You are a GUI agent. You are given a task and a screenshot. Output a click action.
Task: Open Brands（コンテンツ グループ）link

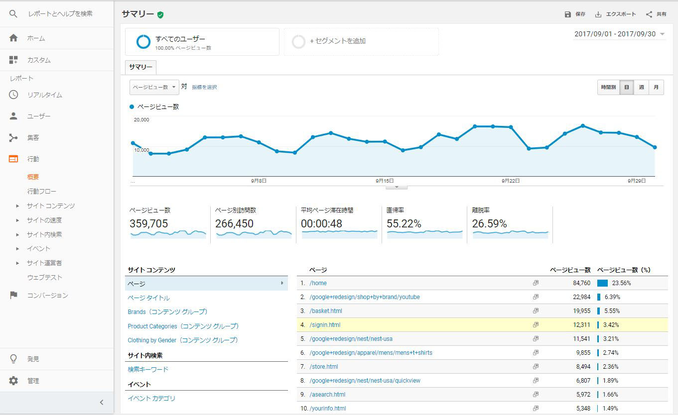[167, 311]
